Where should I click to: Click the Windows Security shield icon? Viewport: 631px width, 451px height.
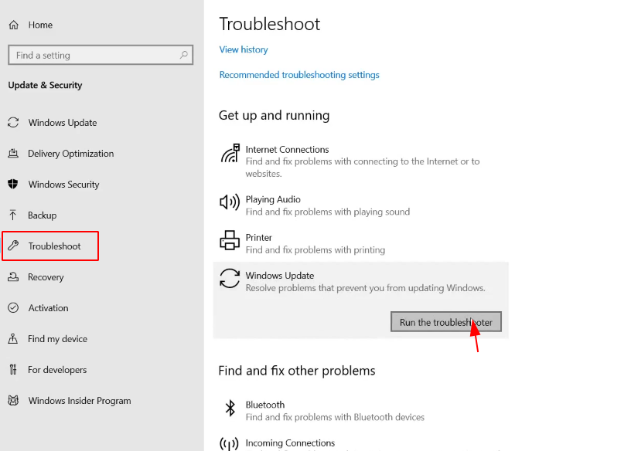click(x=13, y=184)
